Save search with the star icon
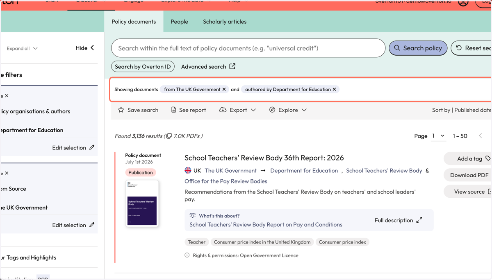 click(x=138, y=110)
